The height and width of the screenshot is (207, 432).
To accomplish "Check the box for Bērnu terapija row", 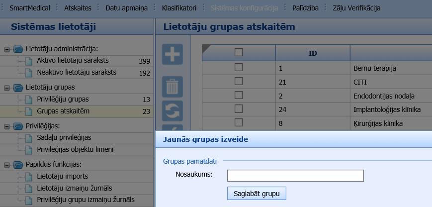I will coord(239,67).
